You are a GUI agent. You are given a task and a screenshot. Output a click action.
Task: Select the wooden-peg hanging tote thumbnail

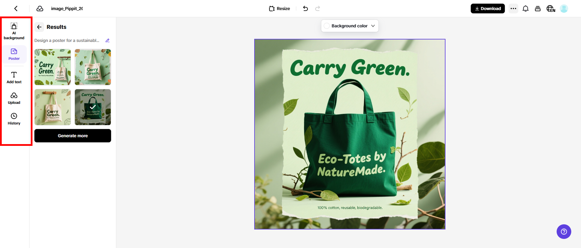[x=53, y=107]
